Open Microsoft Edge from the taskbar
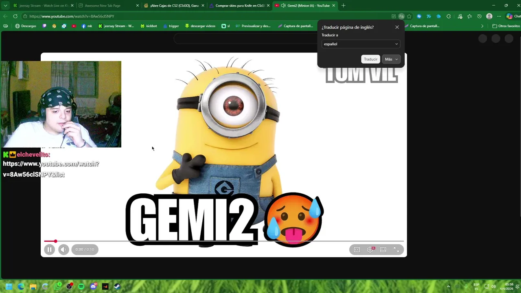The height and width of the screenshot is (293, 521). pyautogui.click(x=21, y=286)
